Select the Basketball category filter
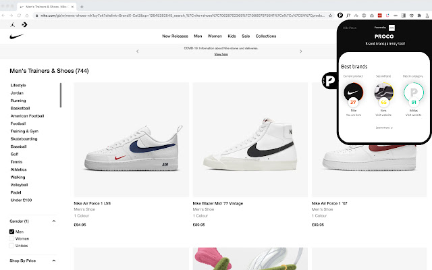432x270 pixels. [20, 108]
